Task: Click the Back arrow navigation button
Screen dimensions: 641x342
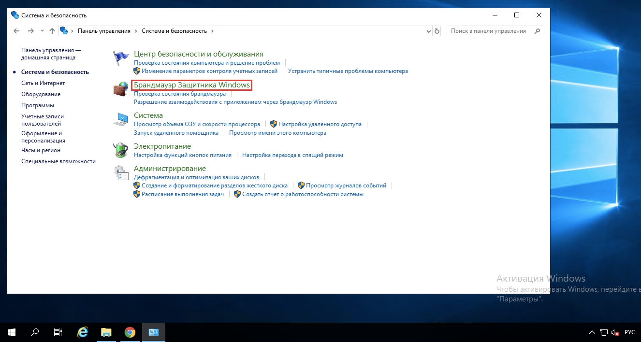Action: coord(17,31)
